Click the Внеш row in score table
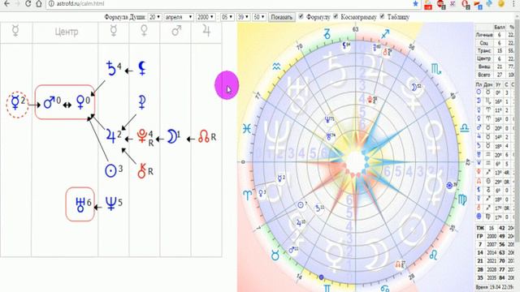The height and width of the screenshot is (292, 520). [x=495, y=67]
